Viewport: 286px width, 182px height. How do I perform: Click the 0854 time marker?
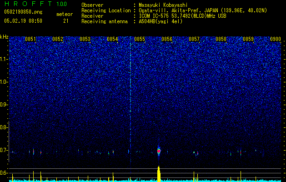coord(112,39)
